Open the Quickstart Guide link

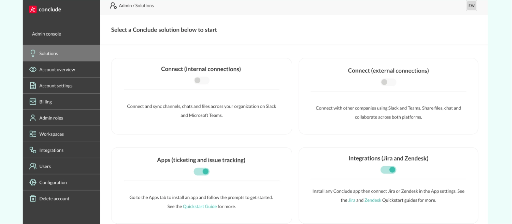click(x=200, y=206)
